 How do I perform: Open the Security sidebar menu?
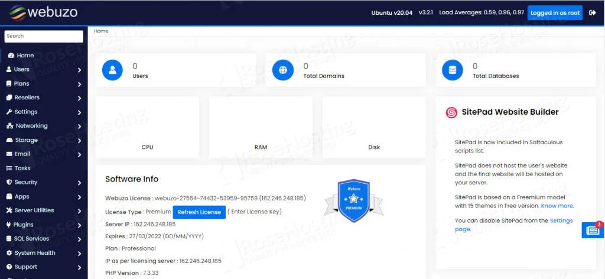(x=25, y=183)
